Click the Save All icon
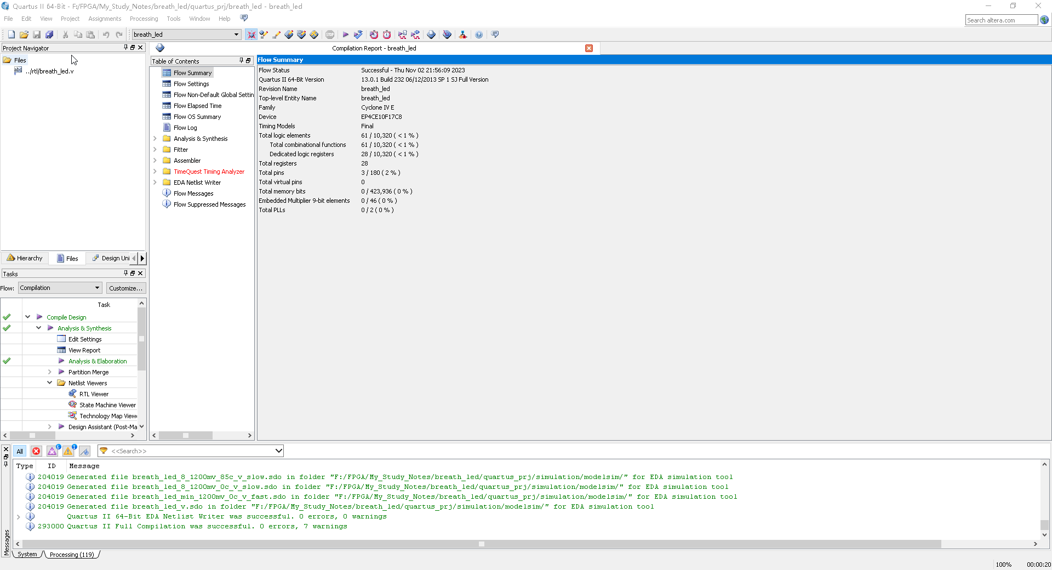The height and width of the screenshot is (570, 1052). (49, 35)
